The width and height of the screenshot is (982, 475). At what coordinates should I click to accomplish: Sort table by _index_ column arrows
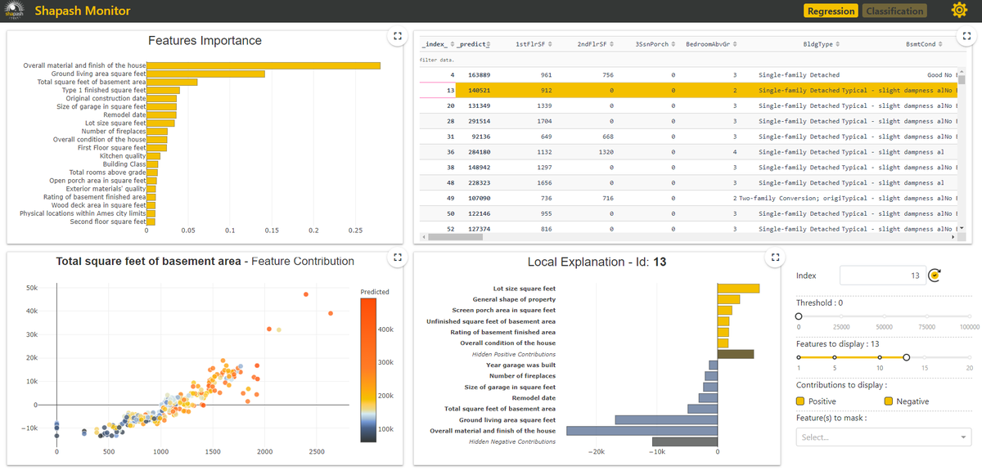click(x=453, y=43)
